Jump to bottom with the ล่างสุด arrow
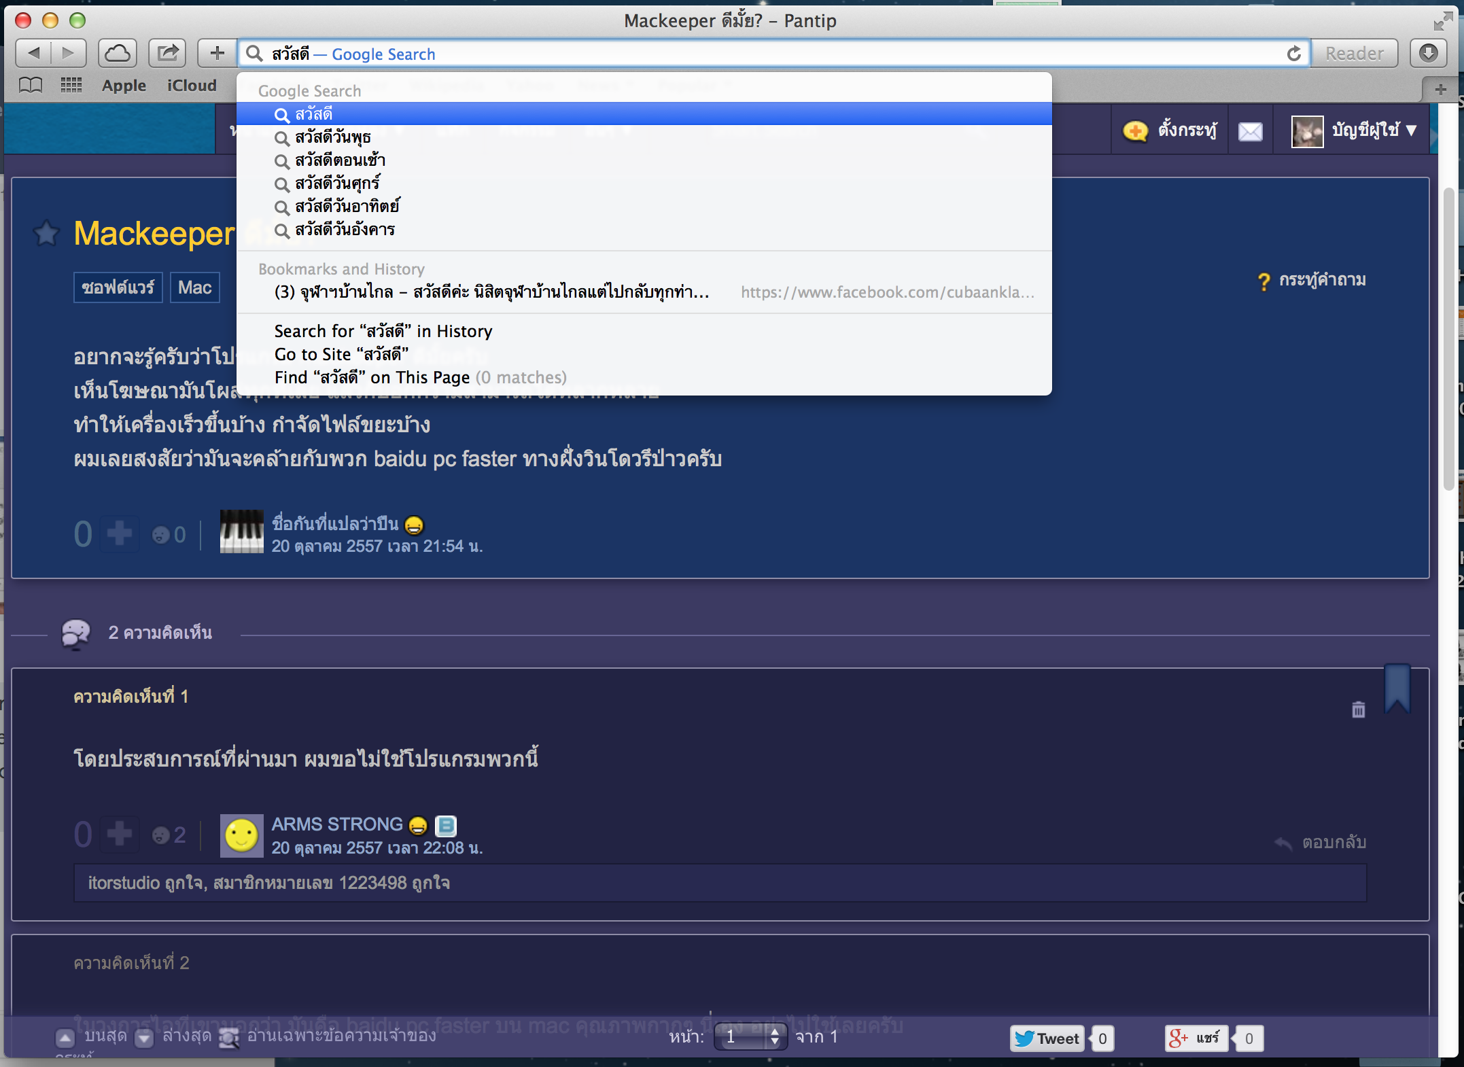This screenshot has height=1067, width=1464. [144, 1038]
